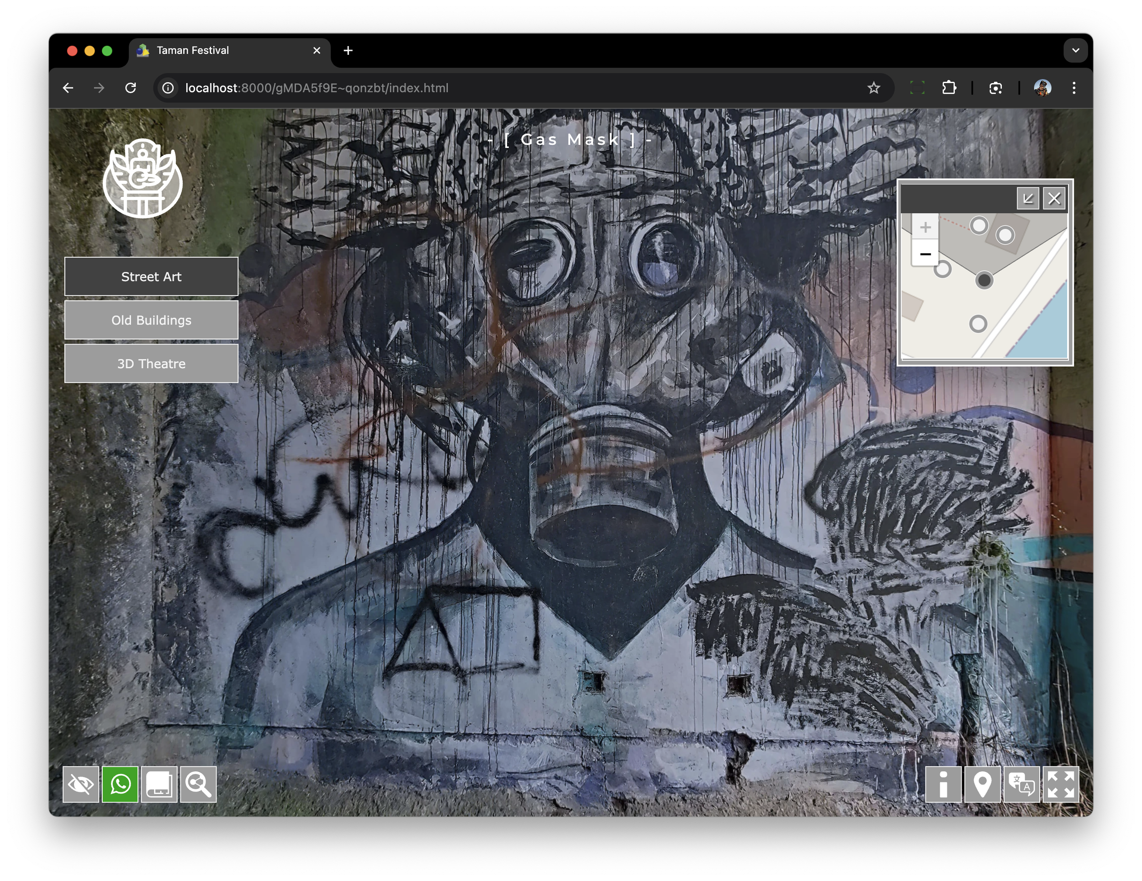Open the 3D Theatre section
This screenshot has height=881, width=1142.
click(x=151, y=364)
